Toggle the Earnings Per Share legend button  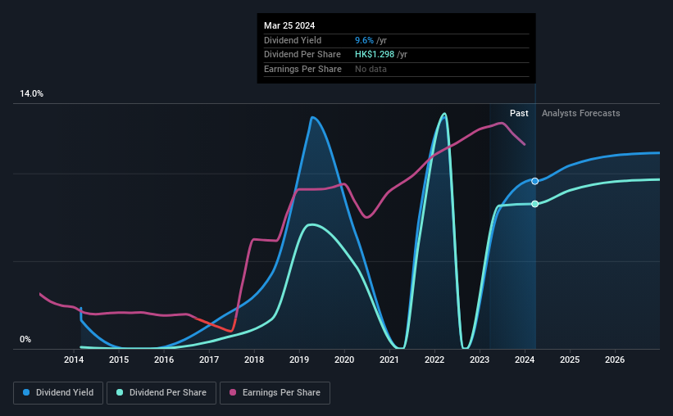pyautogui.click(x=275, y=393)
